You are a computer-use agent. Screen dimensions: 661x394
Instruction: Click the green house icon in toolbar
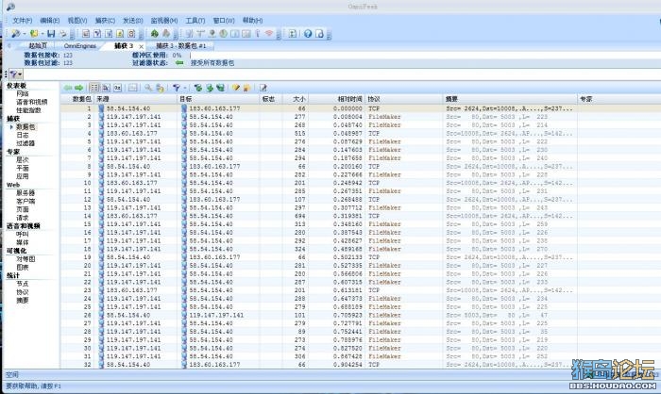154,33
